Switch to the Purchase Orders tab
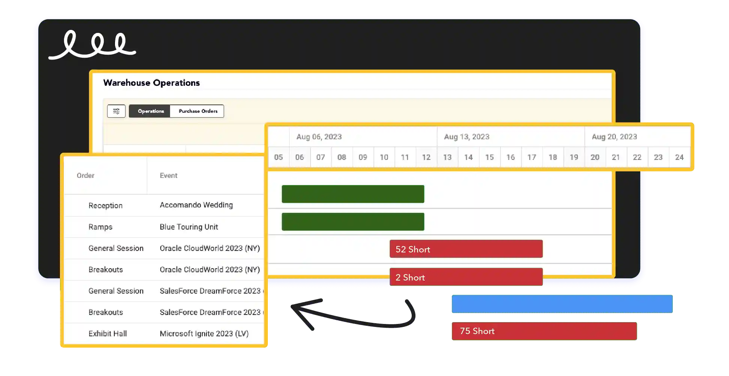 click(198, 111)
